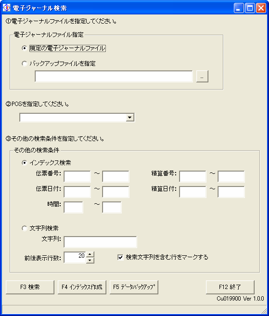The height and width of the screenshot is (316, 269).
Task: Decrease 前後表示行数 with down arrow
Action: (x=90, y=260)
